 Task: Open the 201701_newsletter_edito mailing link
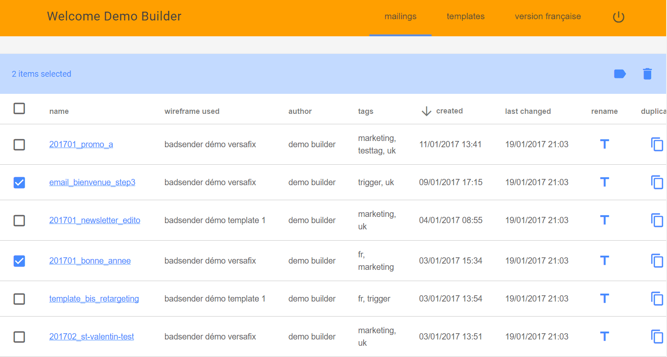95,220
